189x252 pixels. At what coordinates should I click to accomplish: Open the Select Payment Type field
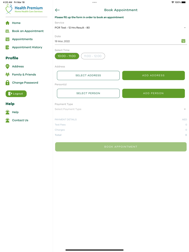pos(121,109)
